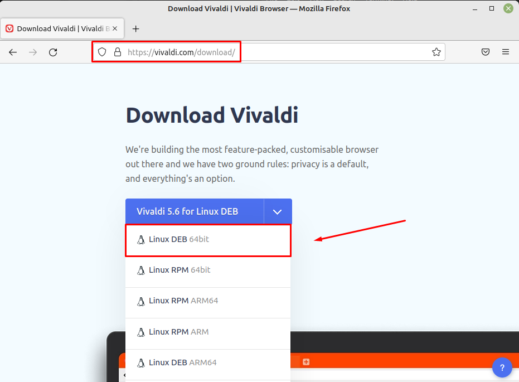519x382 pixels.
Task: Click the forward navigation arrow
Action: (x=33, y=52)
